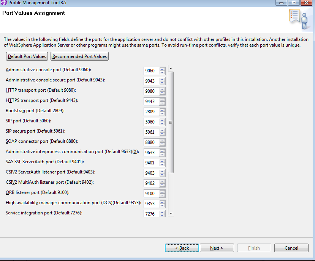Increase the SIP port 5060 value
Screen dimensions: 315x261
click(162, 120)
